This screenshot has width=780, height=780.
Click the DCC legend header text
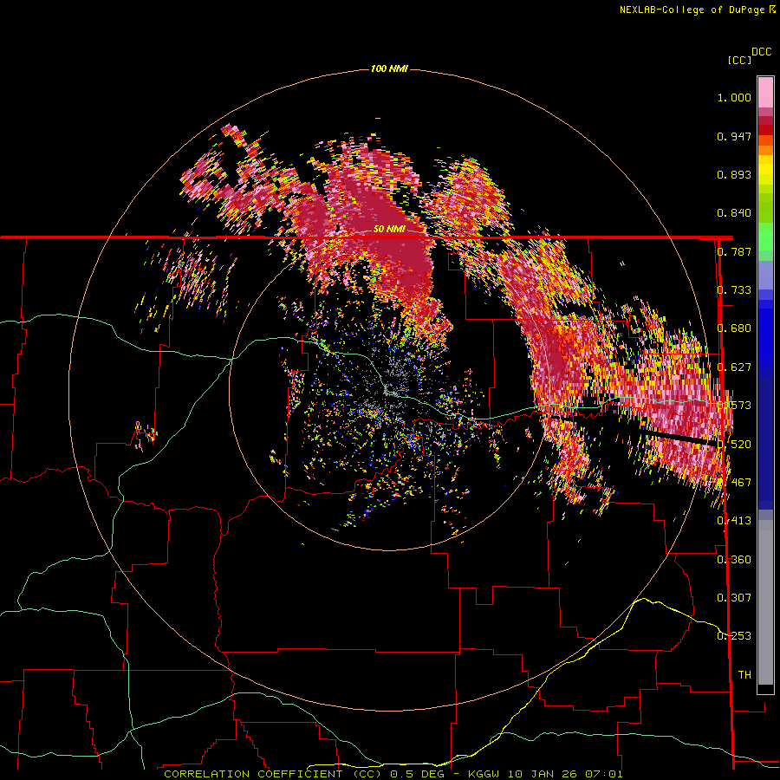[761, 52]
